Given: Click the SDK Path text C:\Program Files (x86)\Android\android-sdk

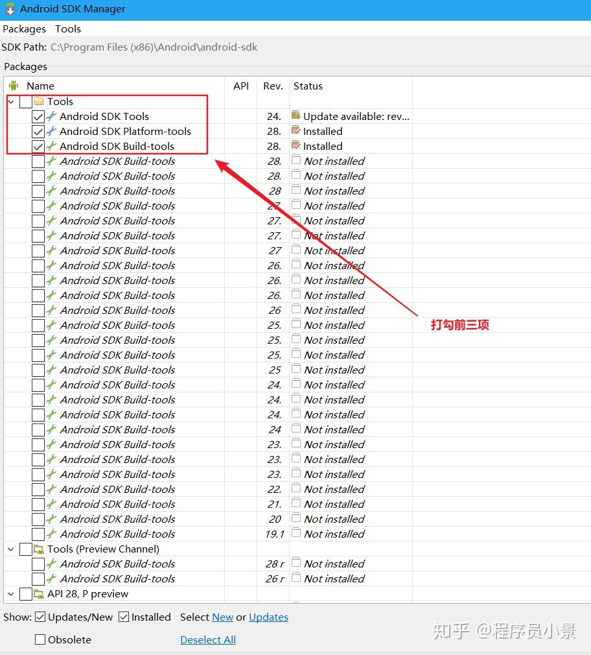Looking at the screenshot, I should pos(154,47).
